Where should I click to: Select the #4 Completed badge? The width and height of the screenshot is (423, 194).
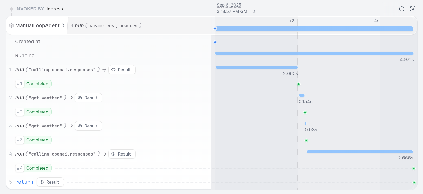point(33,168)
